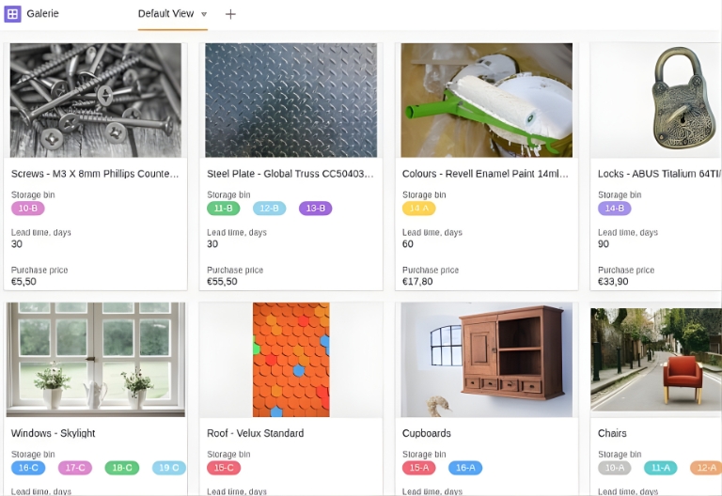Click the Galerie label
Screen dimensions: 722x496
[42, 14]
